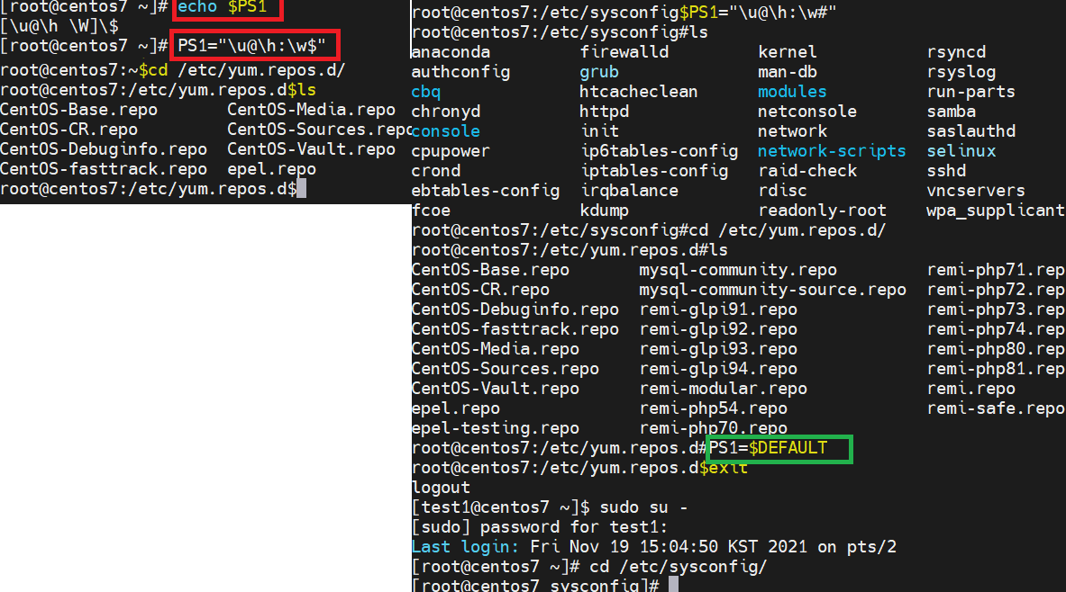Screen dimensions: 1066x592
Task: Click 'mysql-community.repo' in the right terminal
Action: click(x=738, y=270)
